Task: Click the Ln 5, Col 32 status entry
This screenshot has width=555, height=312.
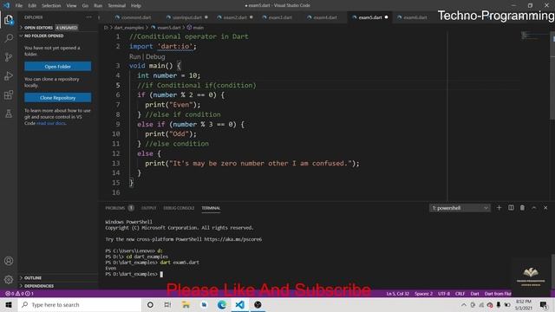Action: click(397, 294)
